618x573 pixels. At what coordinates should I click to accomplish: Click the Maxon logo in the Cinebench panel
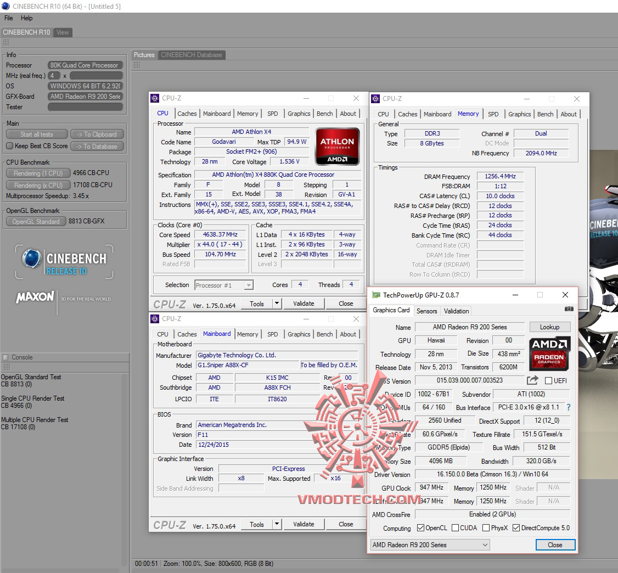pos(35,297)
